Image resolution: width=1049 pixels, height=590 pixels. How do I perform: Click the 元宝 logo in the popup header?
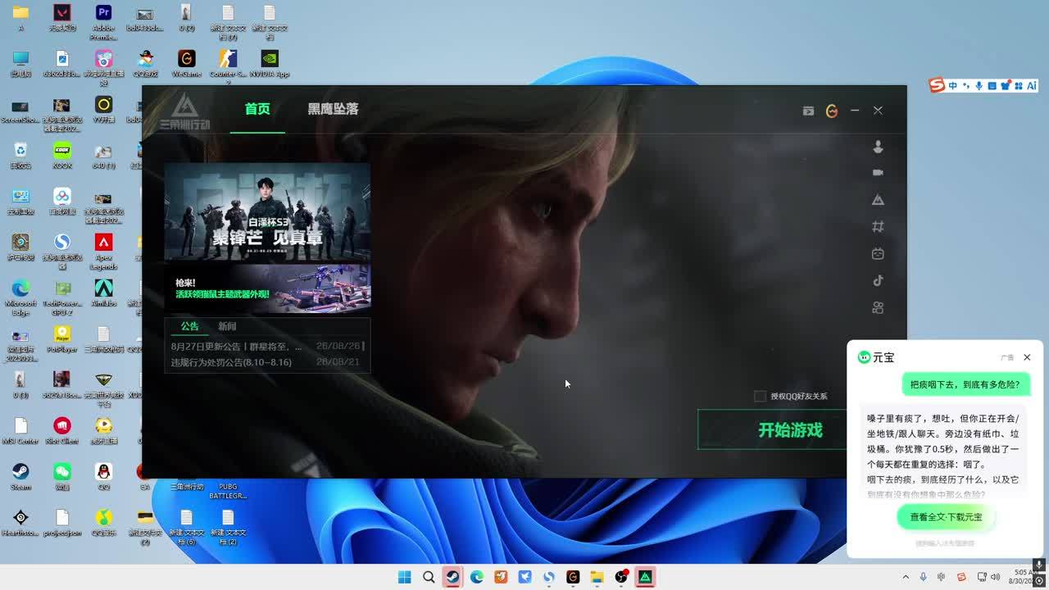pyautogui.click(x=876, y=357)
